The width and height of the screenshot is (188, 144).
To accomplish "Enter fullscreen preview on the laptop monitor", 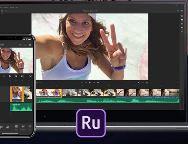I will (x=139, y=82).
